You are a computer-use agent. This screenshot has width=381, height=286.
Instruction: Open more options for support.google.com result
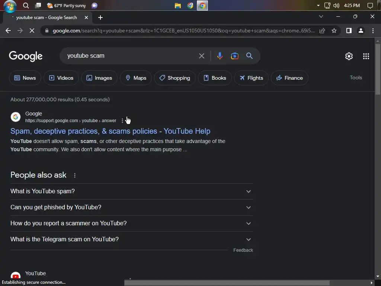122,121
